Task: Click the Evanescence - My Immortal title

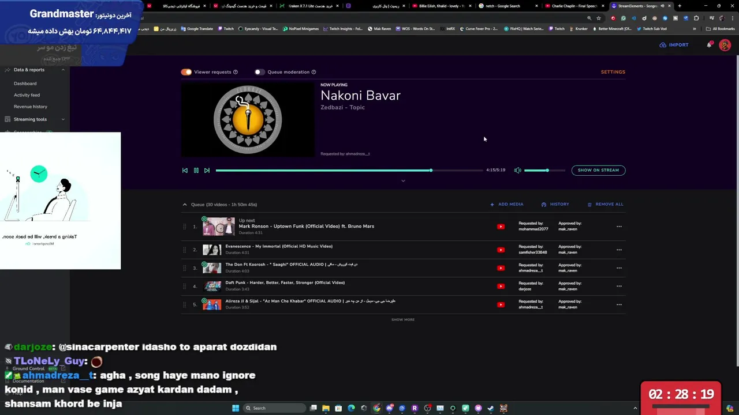Action: pos(279,246)
